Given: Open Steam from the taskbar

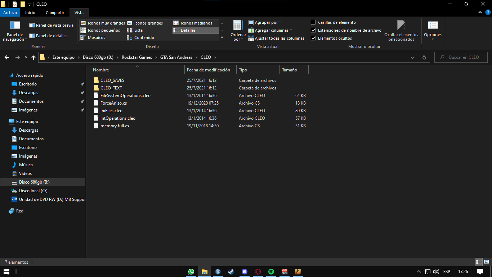Looking at the screenshot, I should 231,272.
